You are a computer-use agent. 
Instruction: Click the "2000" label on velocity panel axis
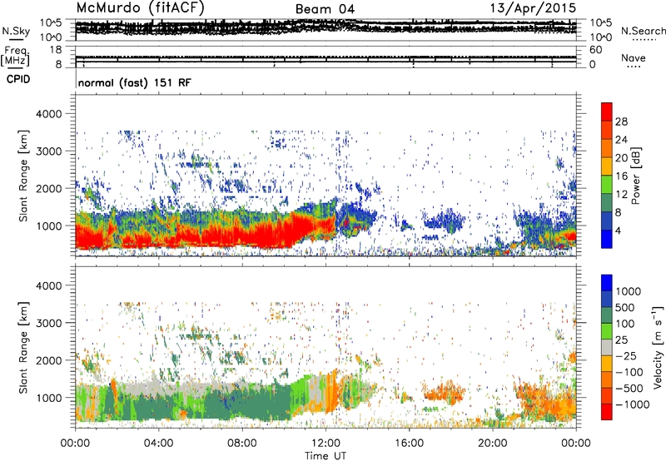coord(49,360)
